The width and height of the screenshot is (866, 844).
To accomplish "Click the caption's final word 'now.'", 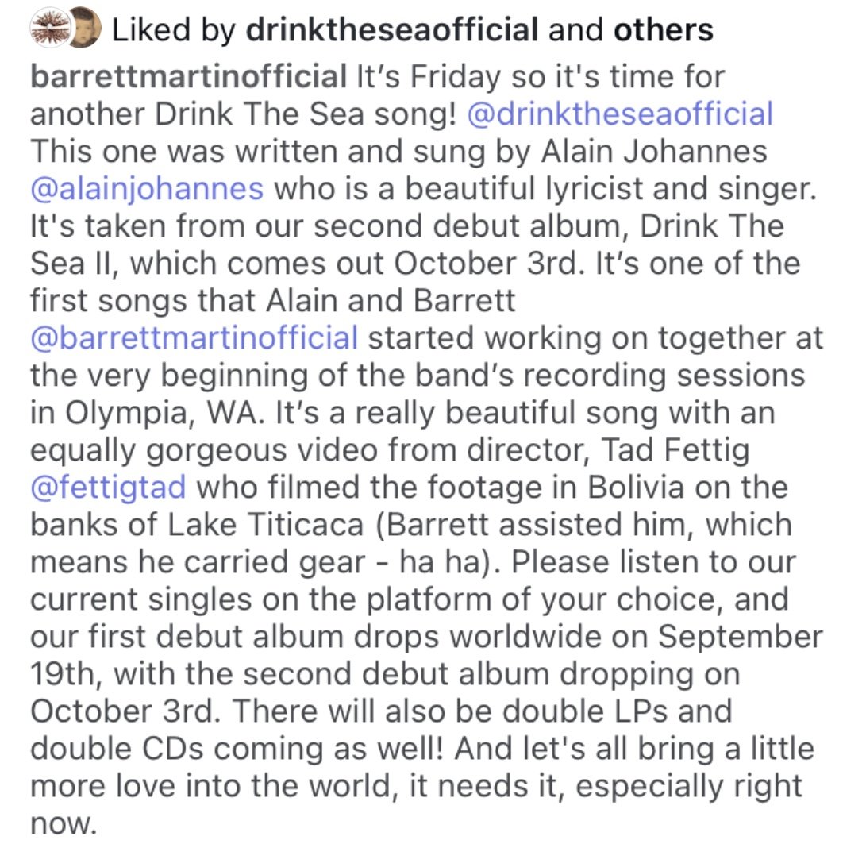I will tap(64, 823).
